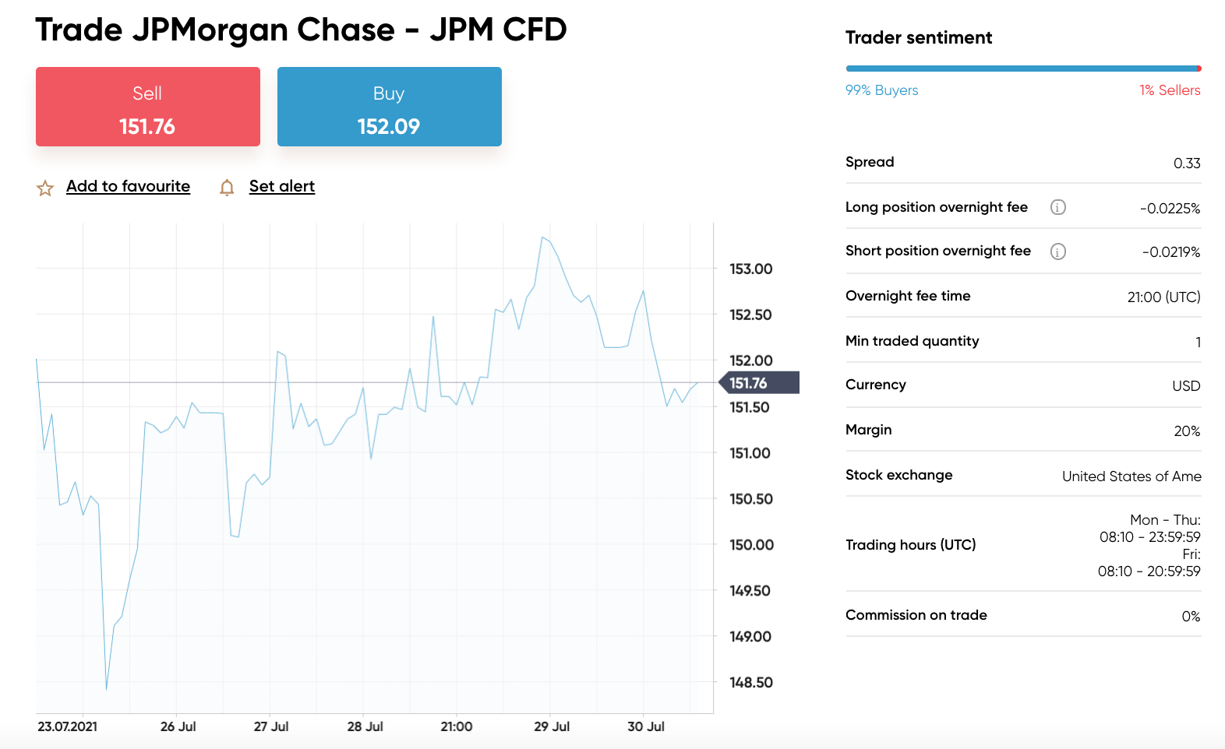1225x749 pixels.
Task: Select the Commission on trade value 0%
Action: click(x=1191, y=617)
